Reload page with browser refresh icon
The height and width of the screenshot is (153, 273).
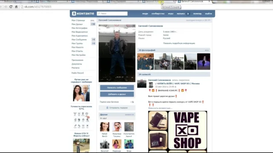[11, 7]
